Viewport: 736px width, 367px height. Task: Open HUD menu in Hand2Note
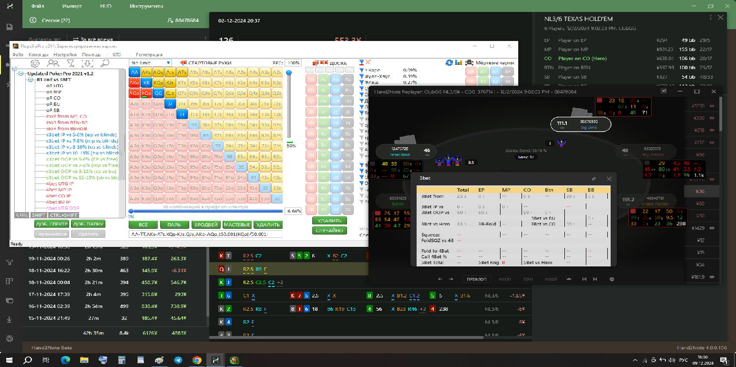point(106,7)
